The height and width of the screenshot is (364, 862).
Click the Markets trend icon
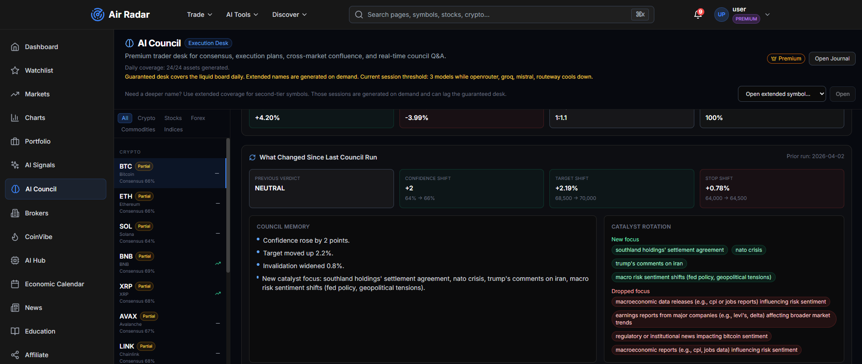(15, 94)
